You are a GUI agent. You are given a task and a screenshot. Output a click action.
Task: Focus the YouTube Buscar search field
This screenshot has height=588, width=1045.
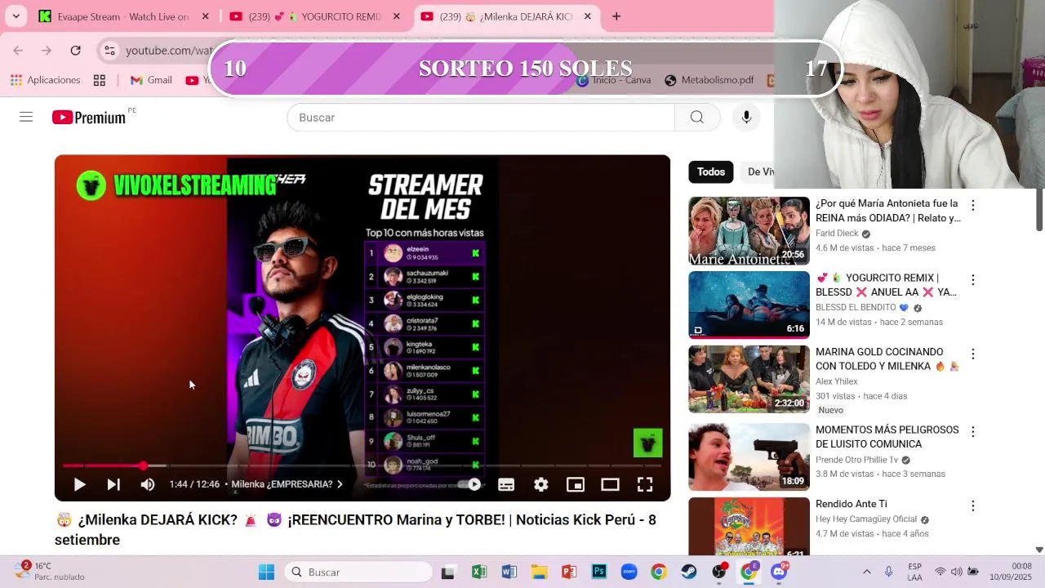481,118
